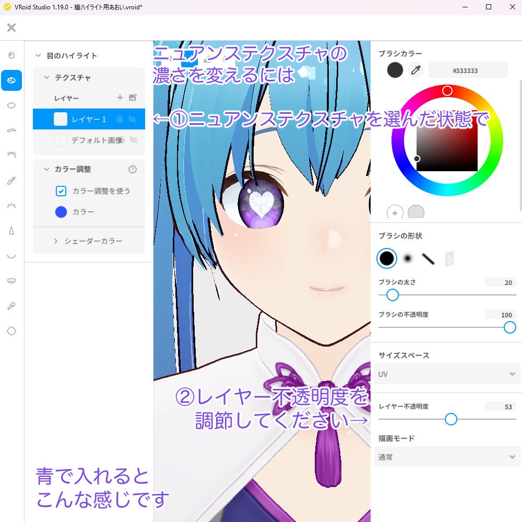Image resolution: width=522 pixels, height=522 pixels.
Task: Select the pupil editing icon at sidebar top
Action: coord(11,55)
